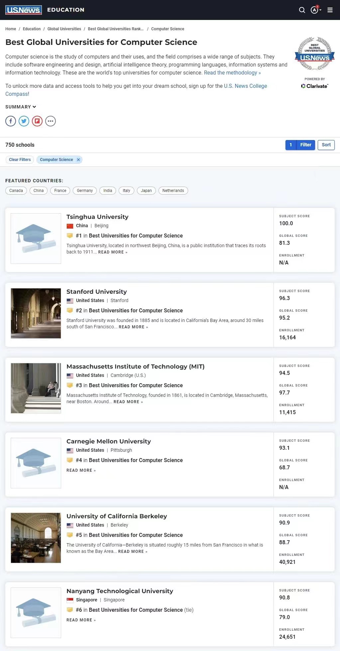Go to Global Universities breadcrumb
Screen dimensions: 340x651
64,29
